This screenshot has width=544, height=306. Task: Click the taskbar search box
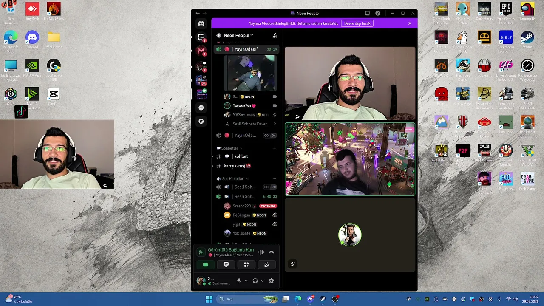[248, 299]
